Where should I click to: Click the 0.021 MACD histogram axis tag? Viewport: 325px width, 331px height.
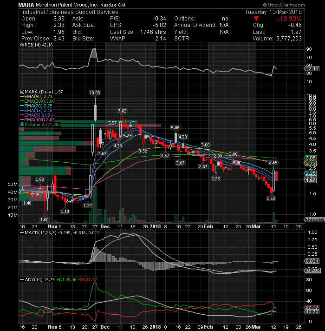(312, 261)
